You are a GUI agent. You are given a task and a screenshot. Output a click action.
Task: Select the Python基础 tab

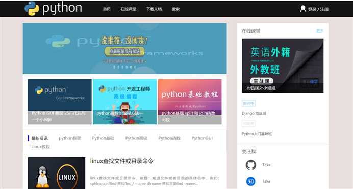pyautogui.click(x=103, y=138)
